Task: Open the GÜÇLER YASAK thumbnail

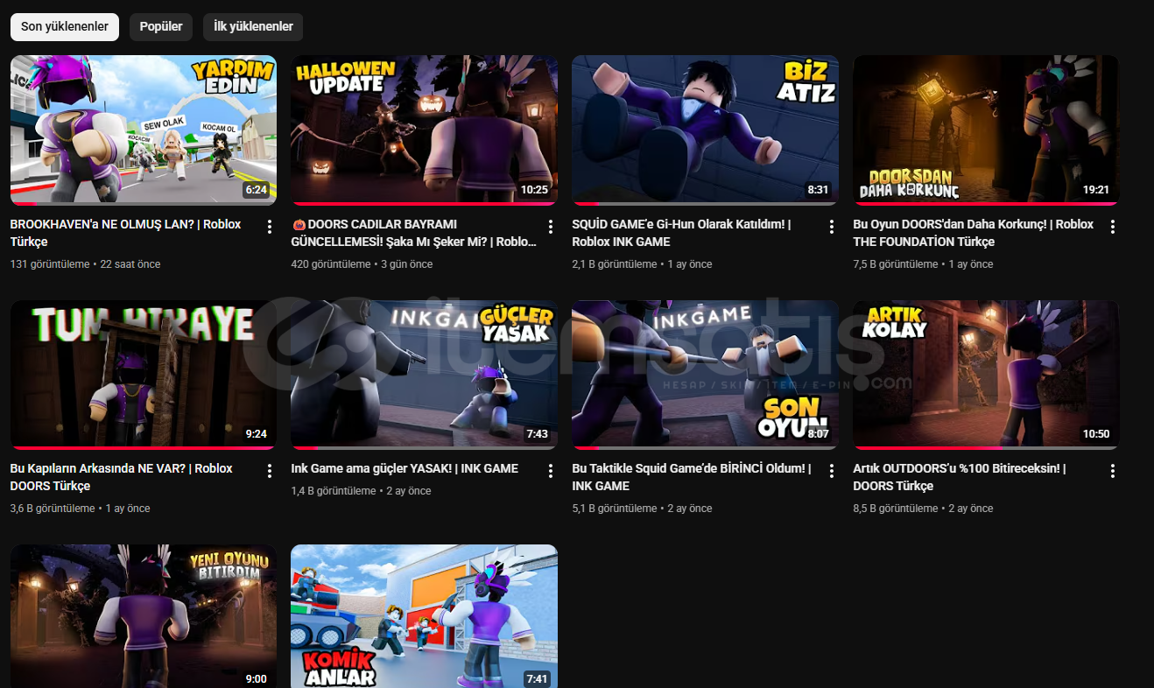Action: (x=425, y=375)
